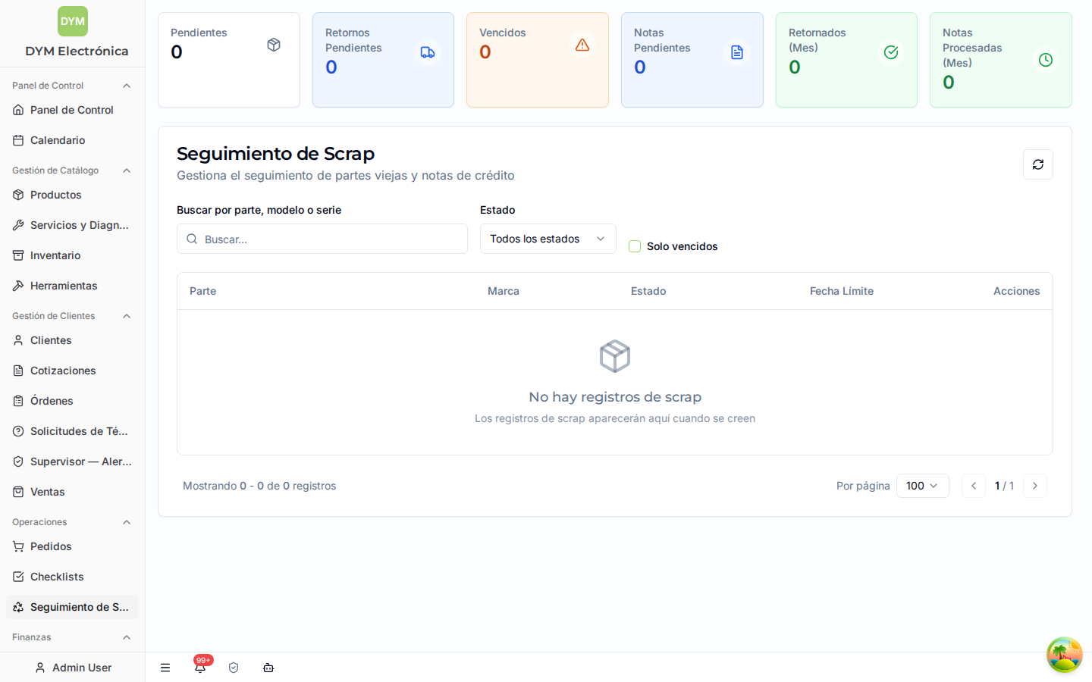
Task: Open the Checklists menu item
Action: point(72,577)
